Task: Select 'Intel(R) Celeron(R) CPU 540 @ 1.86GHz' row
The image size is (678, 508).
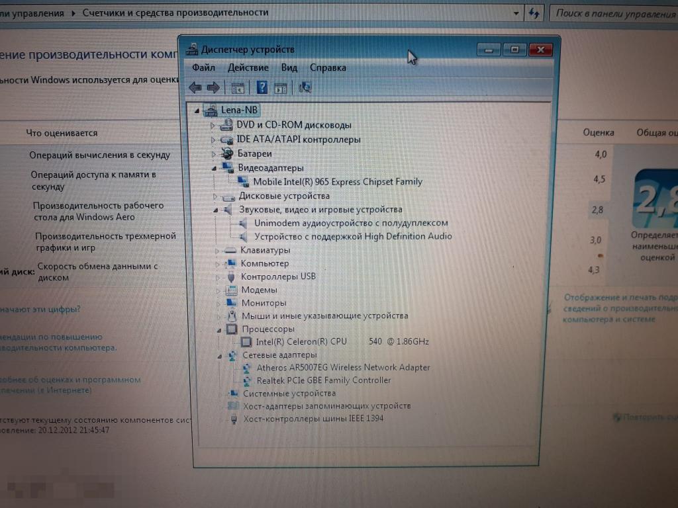Action: [334, 342]
